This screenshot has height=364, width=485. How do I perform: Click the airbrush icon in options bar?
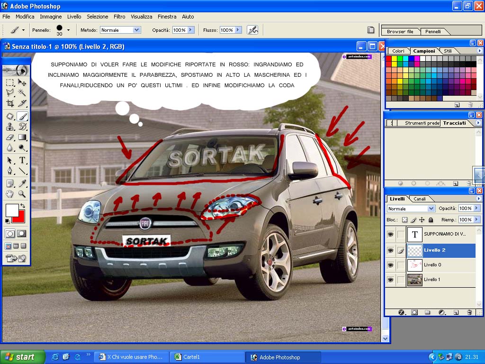coord(253,30)
